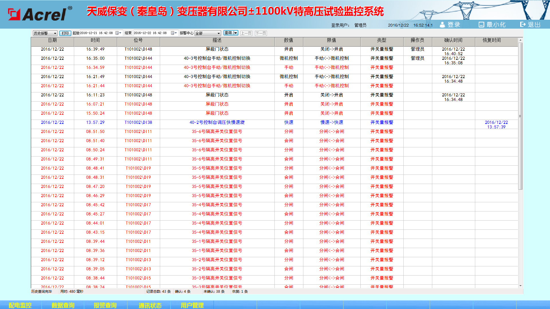Go to the 通讯状态 tab
This screenshot has height=309, width=550.
coord(150,305)
